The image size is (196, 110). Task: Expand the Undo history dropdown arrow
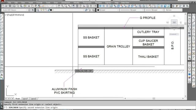[x=50, y=6]
